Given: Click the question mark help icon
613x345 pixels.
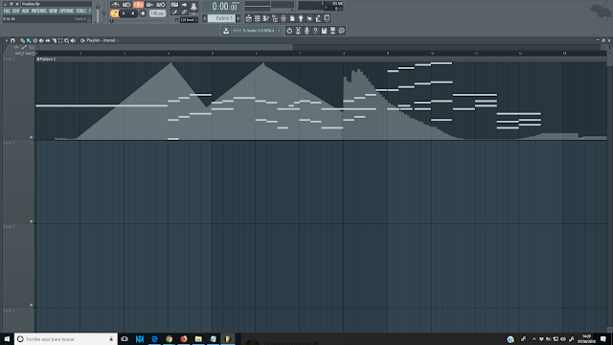Looking at the screenshot, I should click(315, 31).
